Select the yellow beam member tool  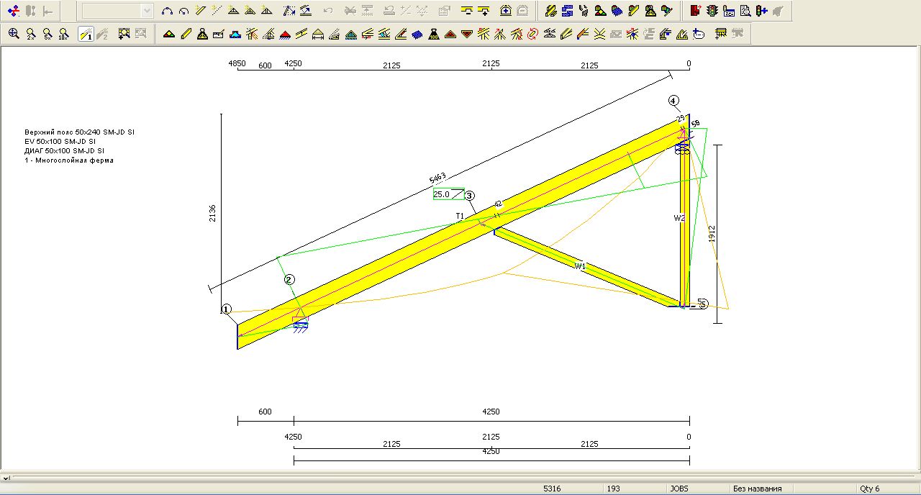click(186, 34)
